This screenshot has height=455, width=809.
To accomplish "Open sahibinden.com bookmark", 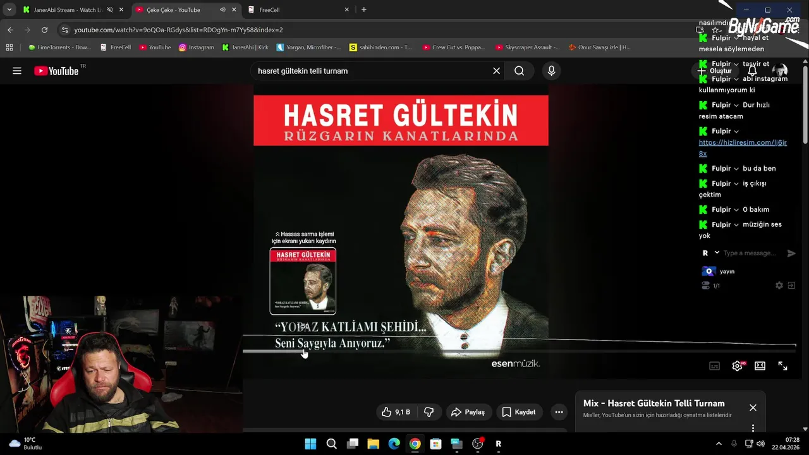I will (x=380, y=47).
